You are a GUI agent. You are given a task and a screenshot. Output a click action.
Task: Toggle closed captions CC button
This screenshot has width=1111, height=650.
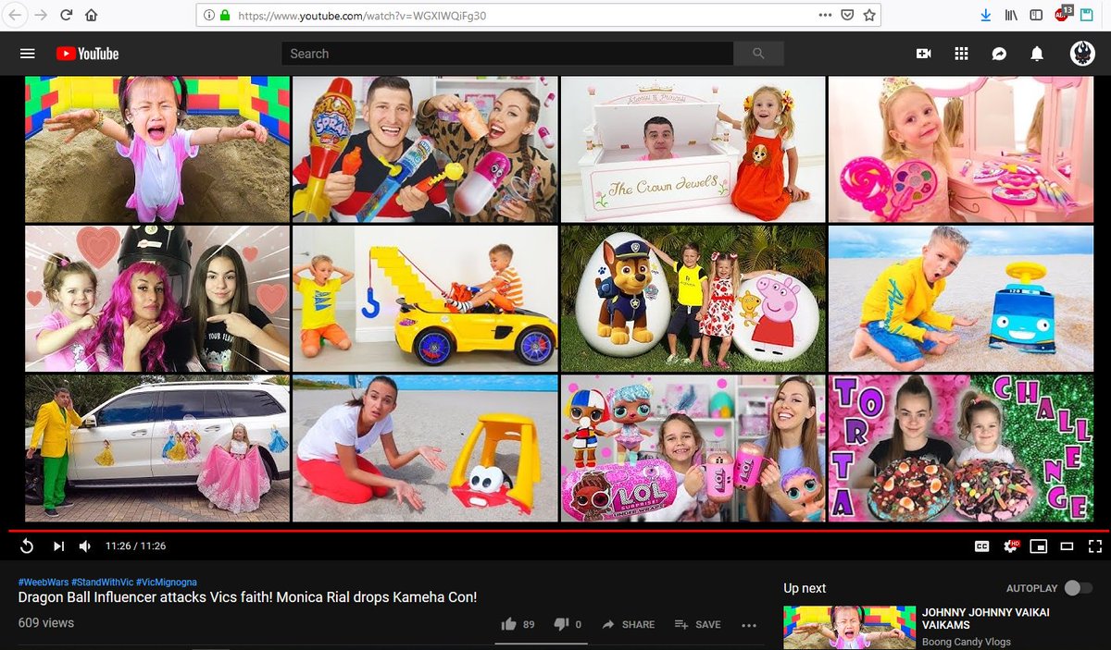tap(981, 546)
